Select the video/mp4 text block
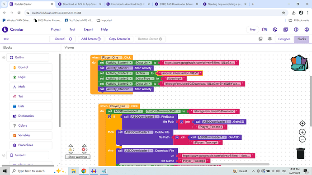Screen dimensions: 312x175 pos(174,78)
